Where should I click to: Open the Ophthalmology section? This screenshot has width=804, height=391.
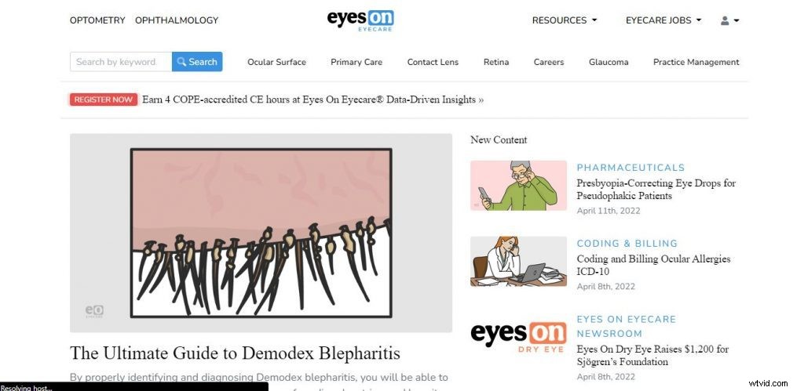[x=177, y=20]
